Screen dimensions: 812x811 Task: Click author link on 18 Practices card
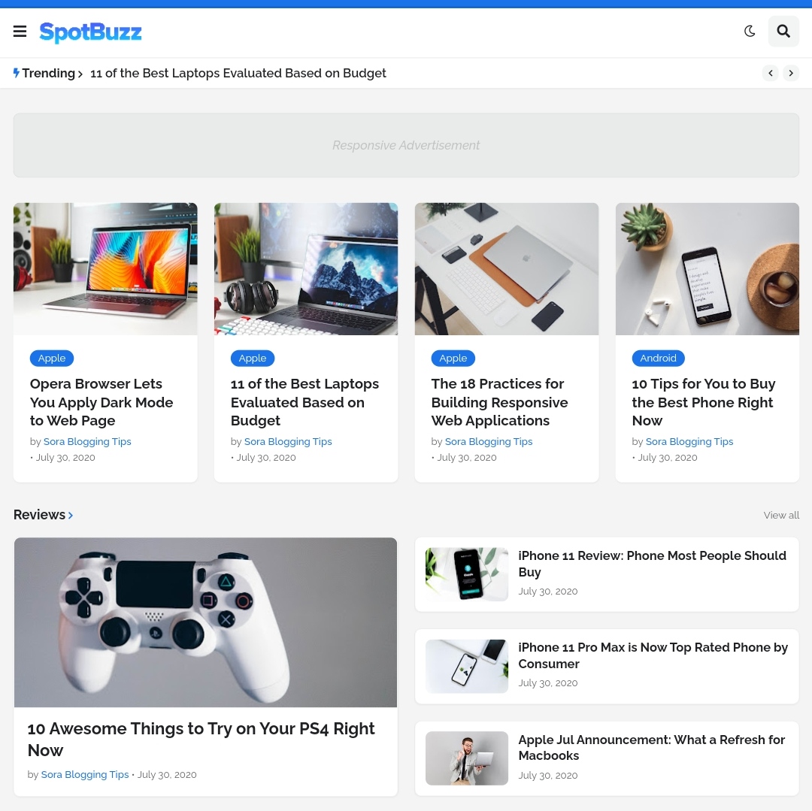click(489, 441)
